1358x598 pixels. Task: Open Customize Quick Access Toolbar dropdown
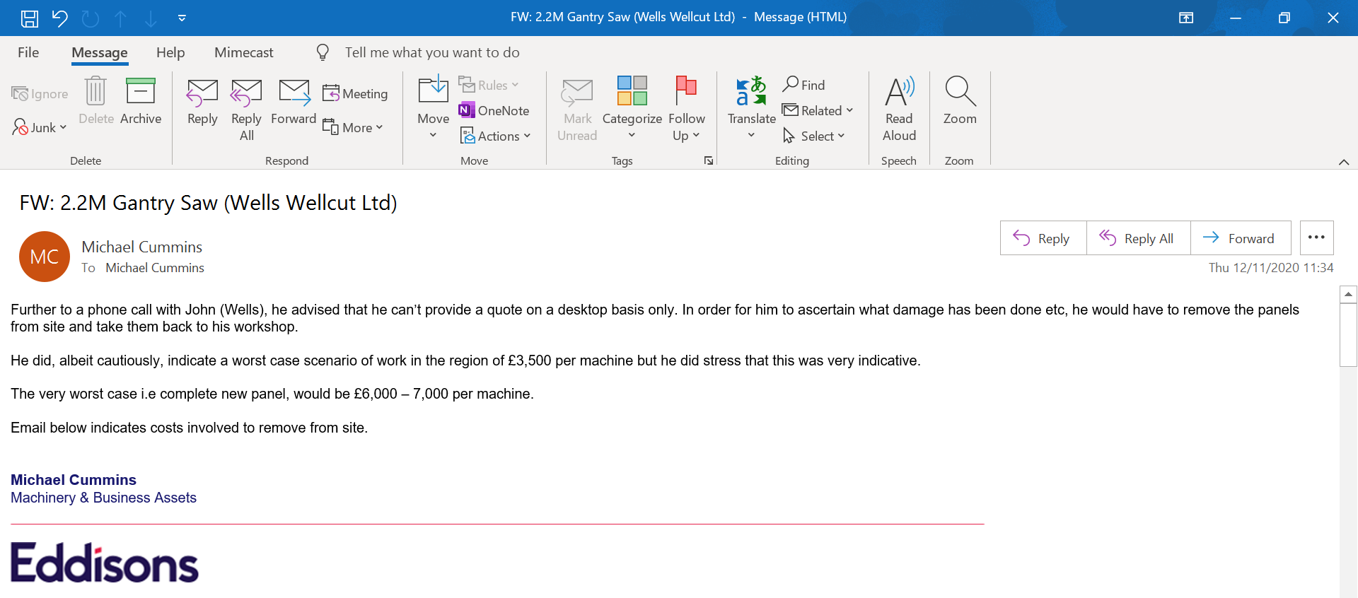[182, 18]
